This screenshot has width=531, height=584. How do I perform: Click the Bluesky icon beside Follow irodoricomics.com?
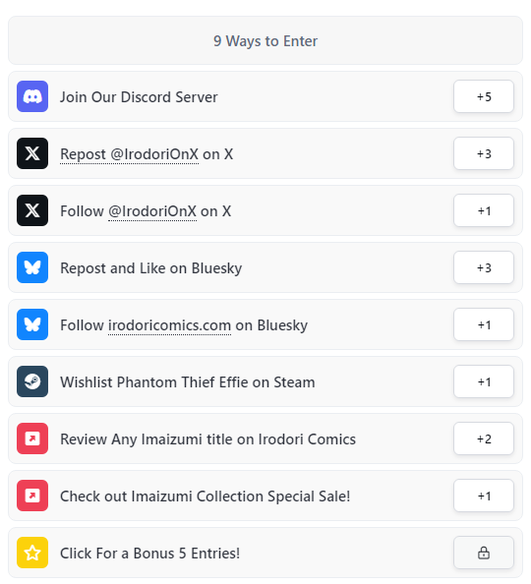tap(32, 324)
